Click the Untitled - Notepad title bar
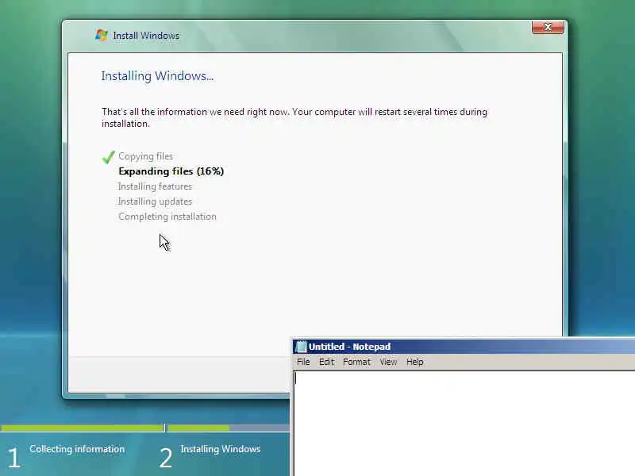 coord(464,347)
